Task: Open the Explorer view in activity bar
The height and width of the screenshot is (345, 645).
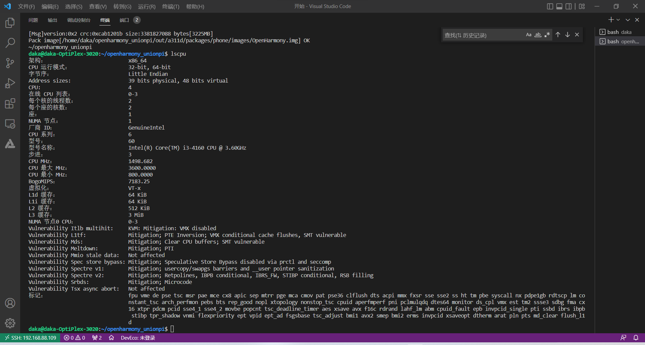Action: coord(10,23)
